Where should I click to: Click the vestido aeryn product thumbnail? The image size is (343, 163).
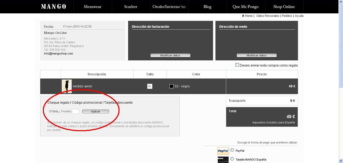pos(67,86)
